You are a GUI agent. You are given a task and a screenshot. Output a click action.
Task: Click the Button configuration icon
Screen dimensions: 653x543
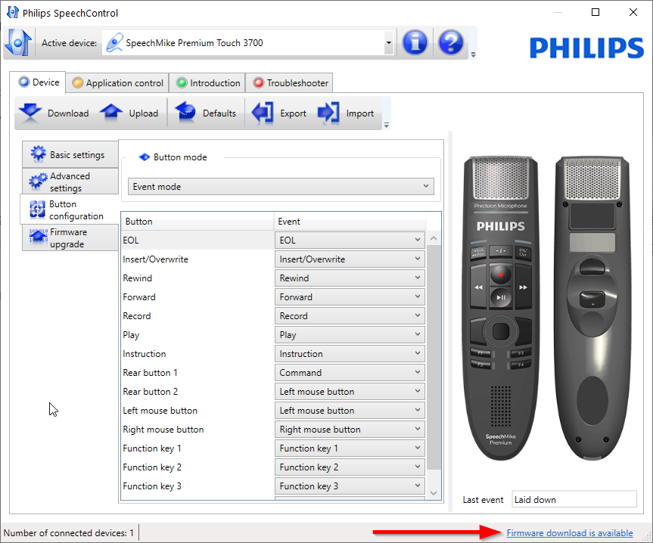click(38, 209)
